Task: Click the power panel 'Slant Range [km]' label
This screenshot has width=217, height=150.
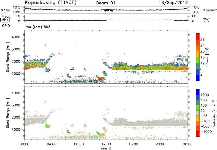Action: point(8,57)
